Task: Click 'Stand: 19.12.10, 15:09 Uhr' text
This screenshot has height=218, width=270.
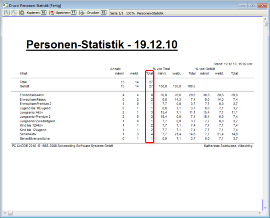Action: coord(233,64)
